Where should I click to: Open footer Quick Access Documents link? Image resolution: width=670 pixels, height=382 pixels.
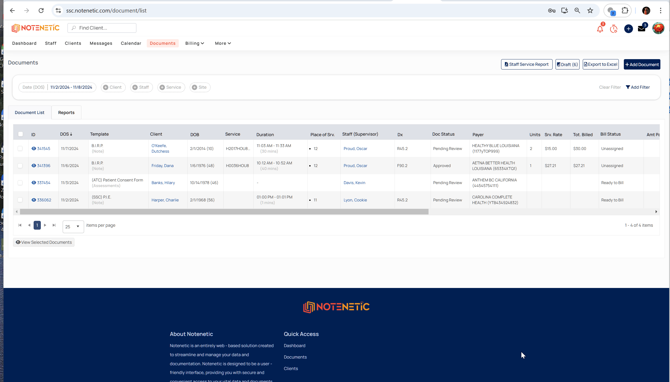[295, 357]
